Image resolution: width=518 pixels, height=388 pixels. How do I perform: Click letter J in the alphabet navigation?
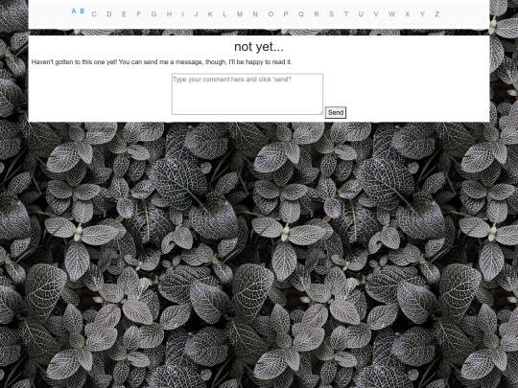pyautogui.click(x=197, y=14)
